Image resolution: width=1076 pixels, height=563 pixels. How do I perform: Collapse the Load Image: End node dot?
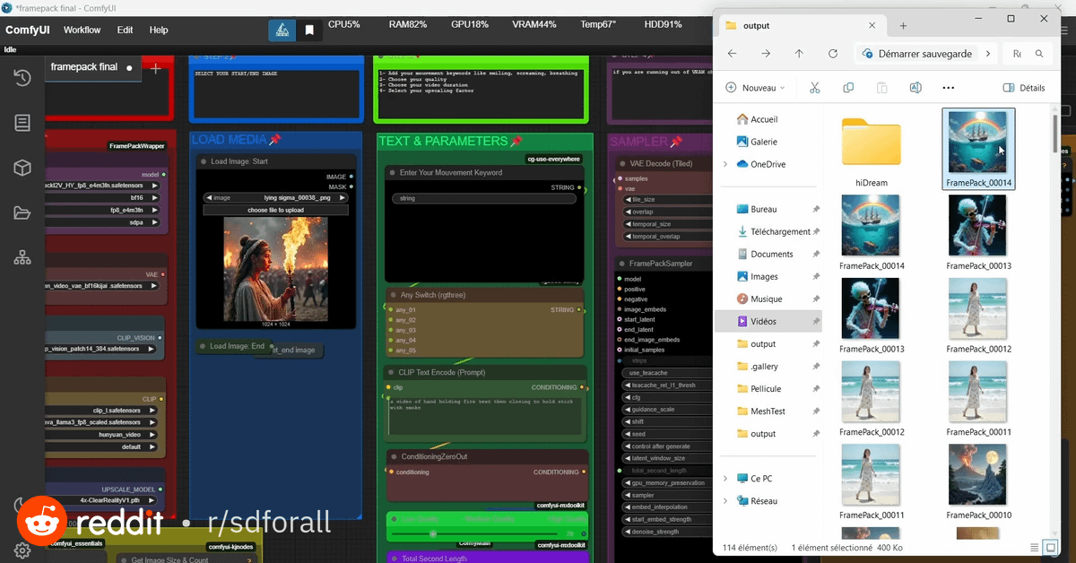coord(203,346)
